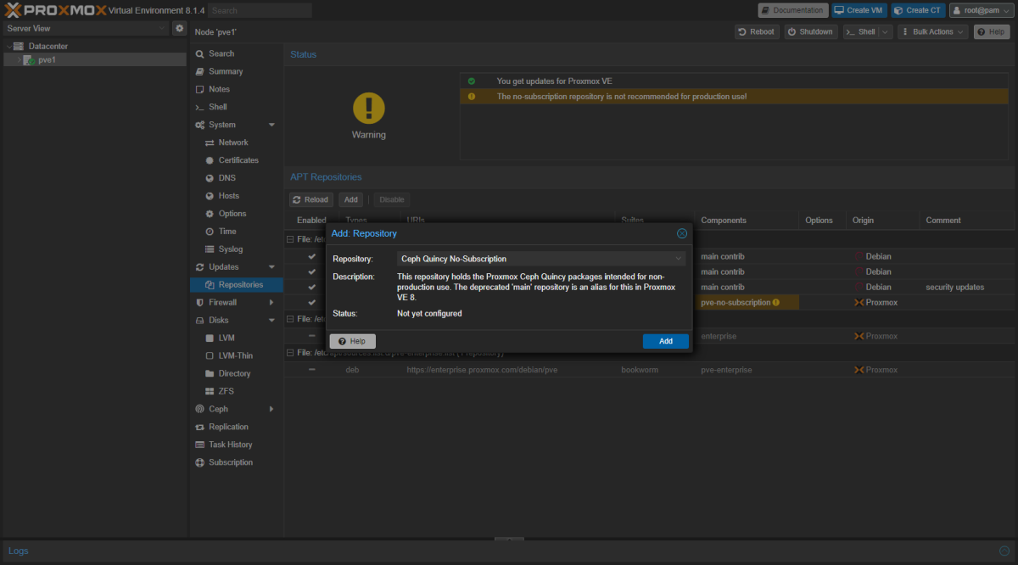Select Repositories in the side menu

point(236,285)
